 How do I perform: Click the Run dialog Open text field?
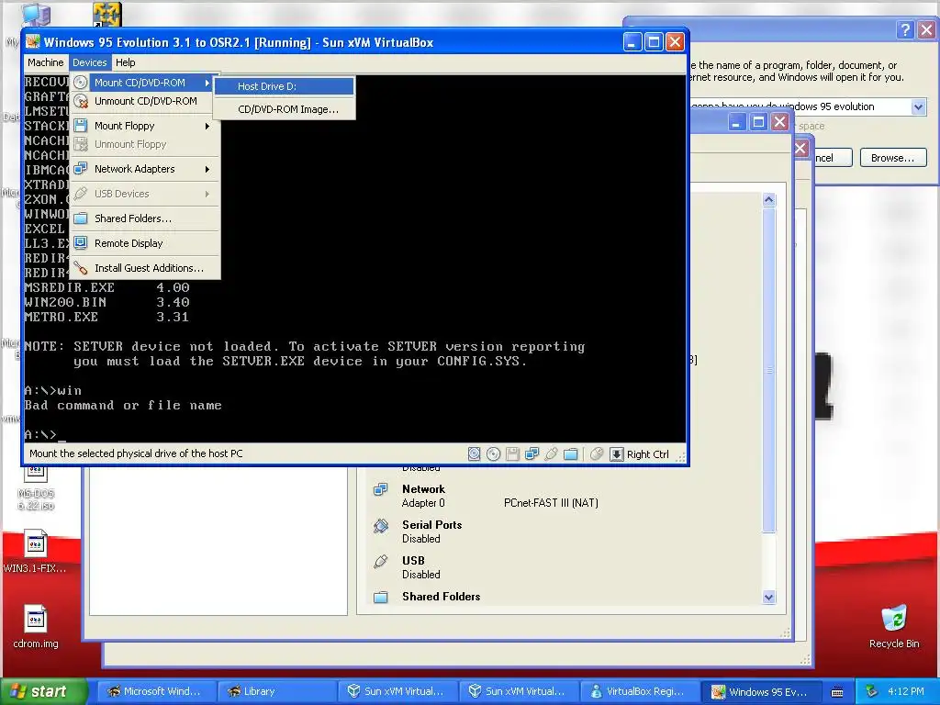[x=800, y=106]
